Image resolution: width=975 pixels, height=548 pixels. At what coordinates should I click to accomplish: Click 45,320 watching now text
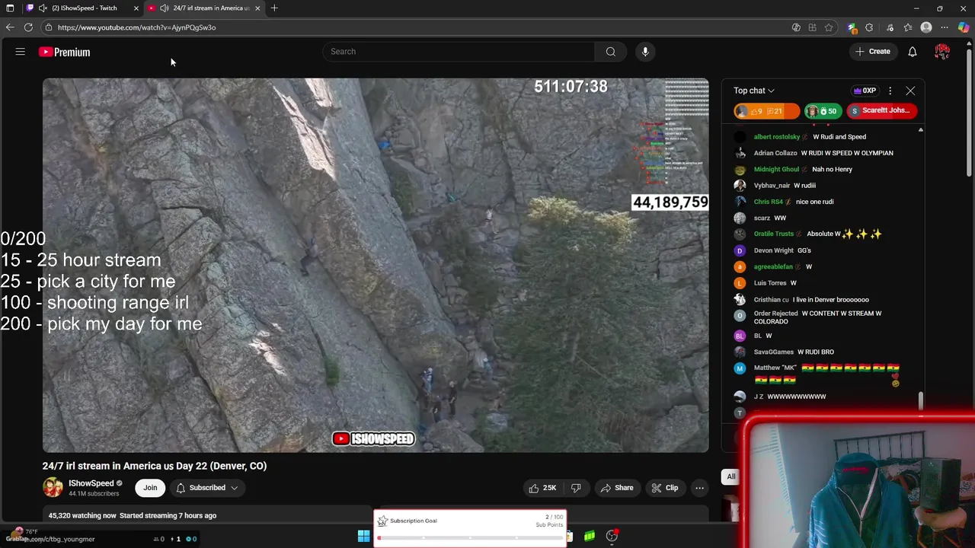point(82,516)
